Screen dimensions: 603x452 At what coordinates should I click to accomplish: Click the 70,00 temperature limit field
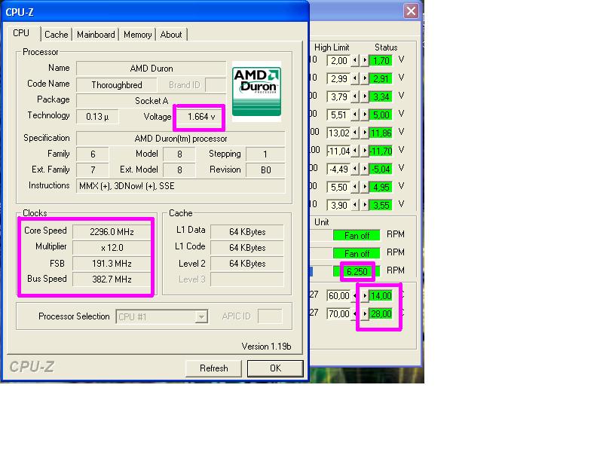click(338, 313)
